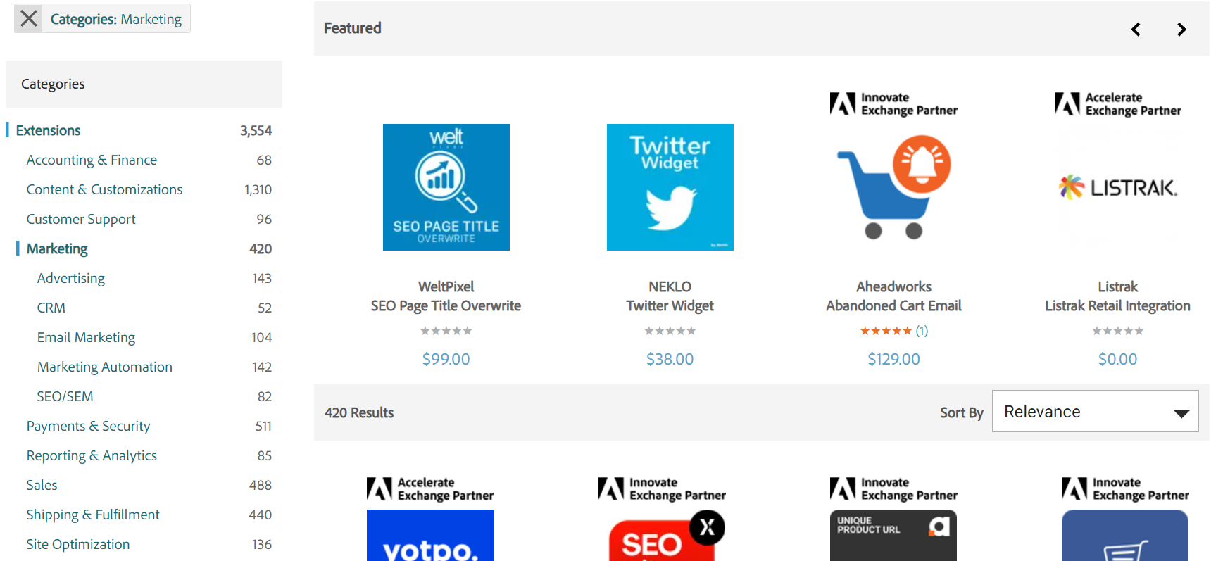Select the Extensions category in the sidebar

point(48,130)
